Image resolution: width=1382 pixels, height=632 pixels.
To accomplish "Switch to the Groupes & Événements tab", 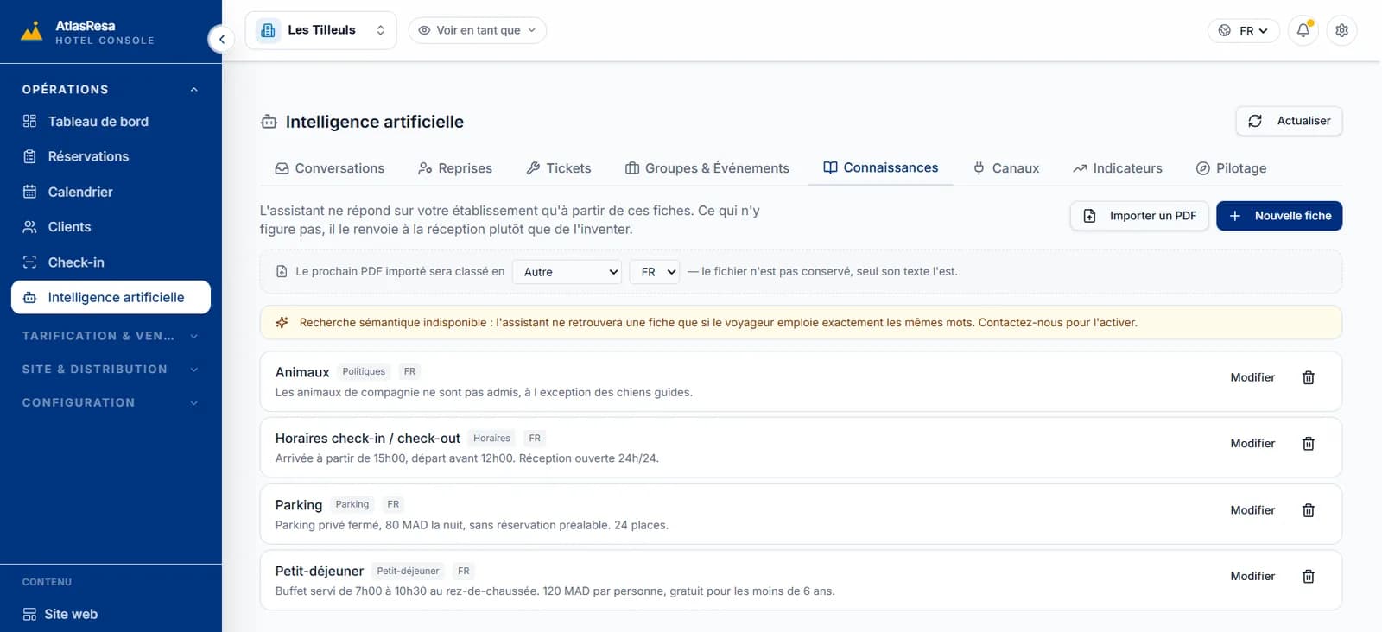I will coord(707,168).
